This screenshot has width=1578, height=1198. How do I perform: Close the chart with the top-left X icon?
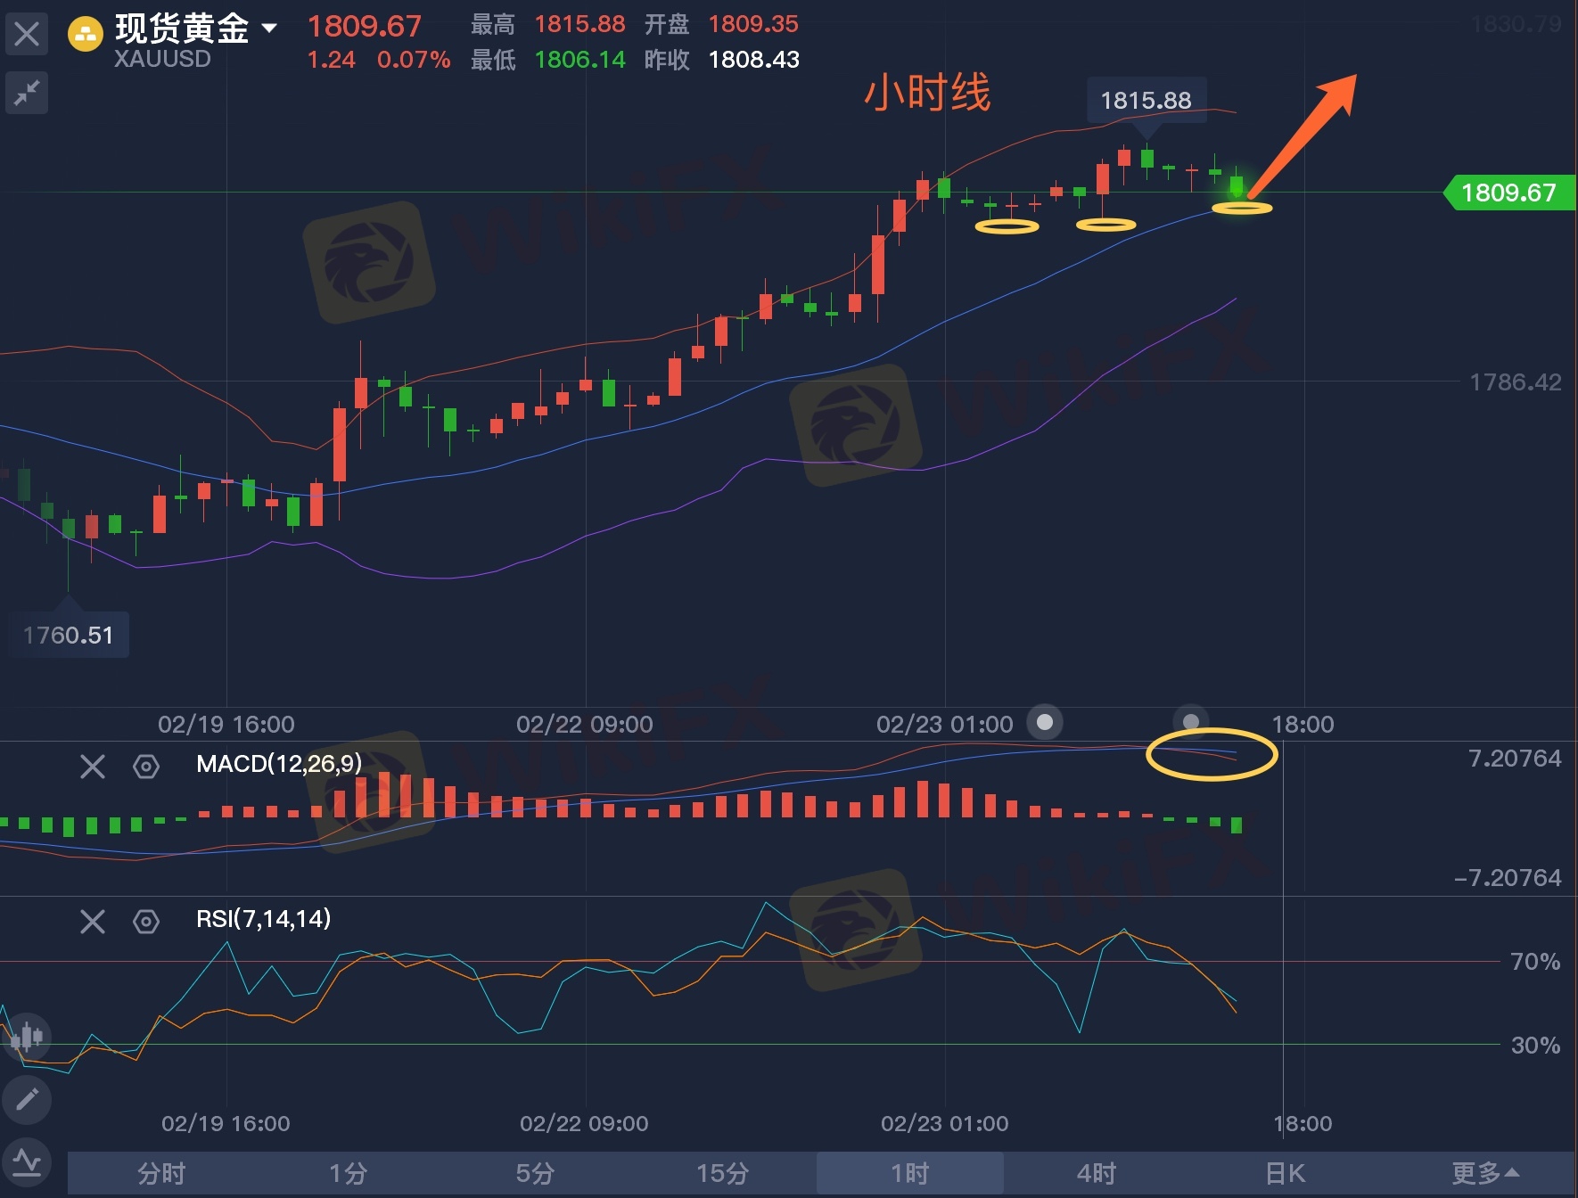tap(27, 35)
